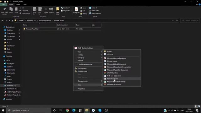This screenshot has width=201, height=113.
Task: Click Windows (C:) in the address path
Action: click(x=31, y=20)
